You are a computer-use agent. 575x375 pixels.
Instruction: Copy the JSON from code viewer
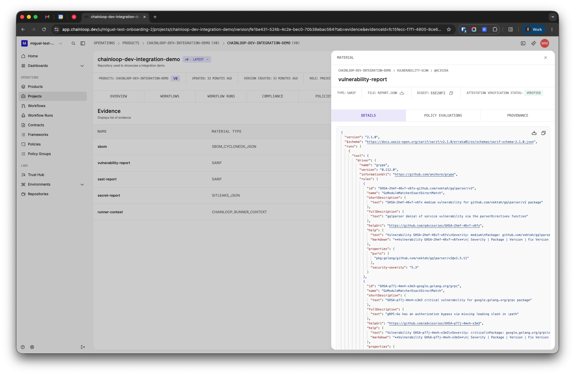point(544,133)
